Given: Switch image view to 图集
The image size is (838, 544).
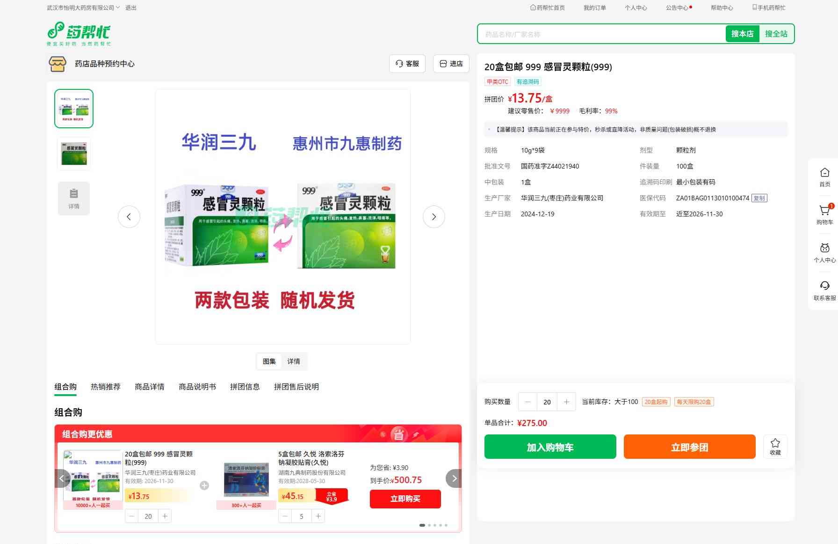Looking at the screenshot, I should coord(269,361).
